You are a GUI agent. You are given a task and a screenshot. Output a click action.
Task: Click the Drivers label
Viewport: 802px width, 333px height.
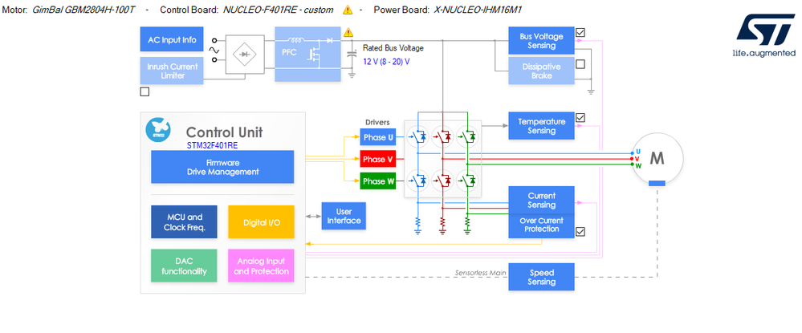click(x=377, y=122)
